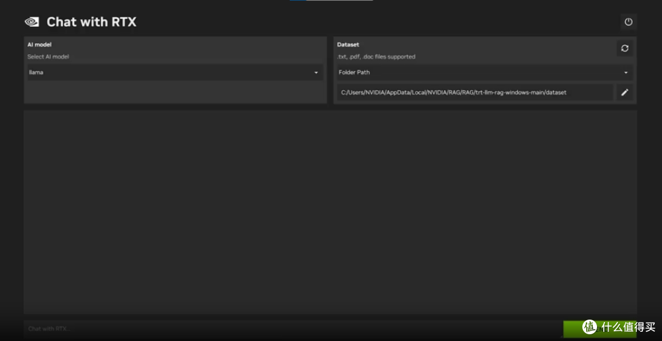This screenshot has height=341, width=662.
Task: Click the green send button
Action: coord(599,329)
